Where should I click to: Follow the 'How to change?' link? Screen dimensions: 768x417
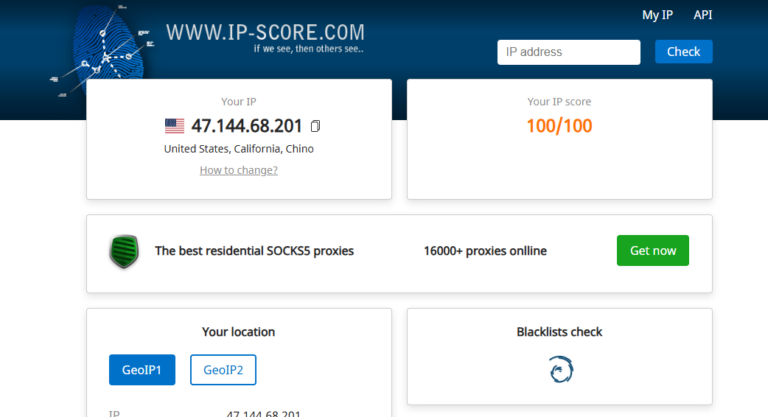(239, 170)
